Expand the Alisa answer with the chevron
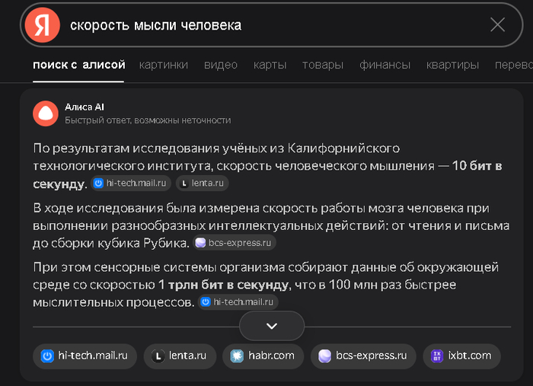 pos(272,326)
